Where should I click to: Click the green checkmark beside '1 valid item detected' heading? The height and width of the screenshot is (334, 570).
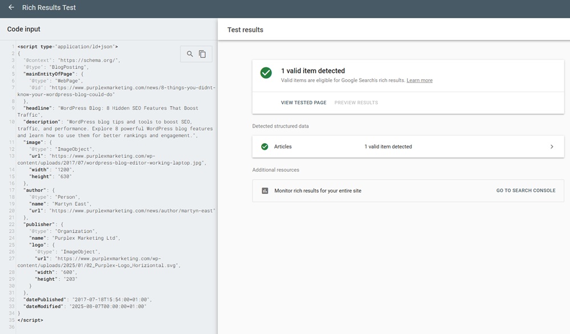coord(266,73)
